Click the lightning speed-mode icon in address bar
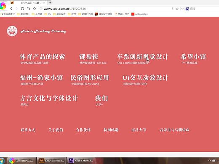This screenshot has height=164, width=219. point(172,9)
